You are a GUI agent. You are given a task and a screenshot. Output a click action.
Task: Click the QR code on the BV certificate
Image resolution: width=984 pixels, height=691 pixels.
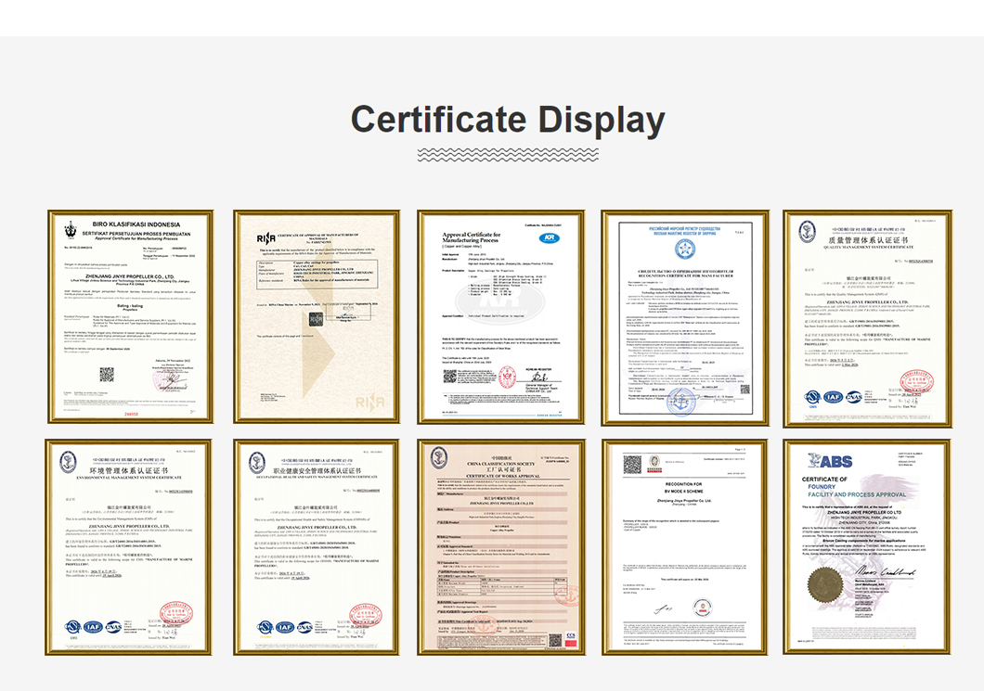coord(632,462)
